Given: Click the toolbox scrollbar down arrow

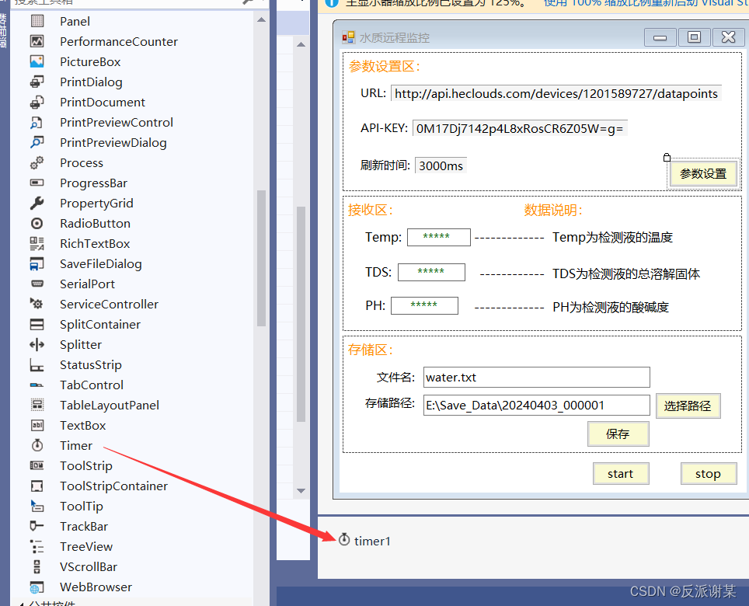Looking at the screenshot, I should tap(301, 491).
